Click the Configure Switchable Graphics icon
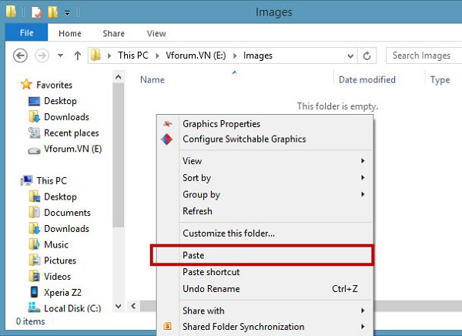Screen dimensions: 462x336 coord(166,139)
